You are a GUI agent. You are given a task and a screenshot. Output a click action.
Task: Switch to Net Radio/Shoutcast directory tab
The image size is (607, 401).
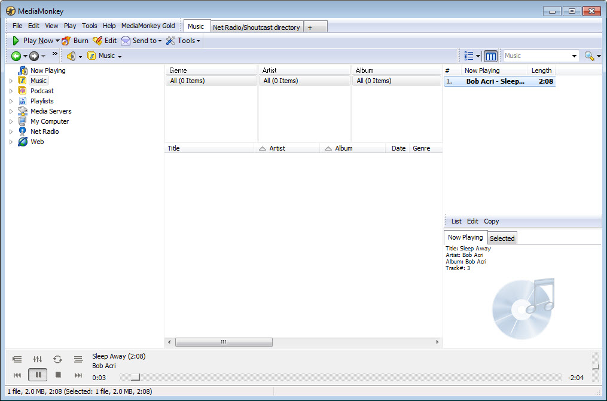point(257,27)
